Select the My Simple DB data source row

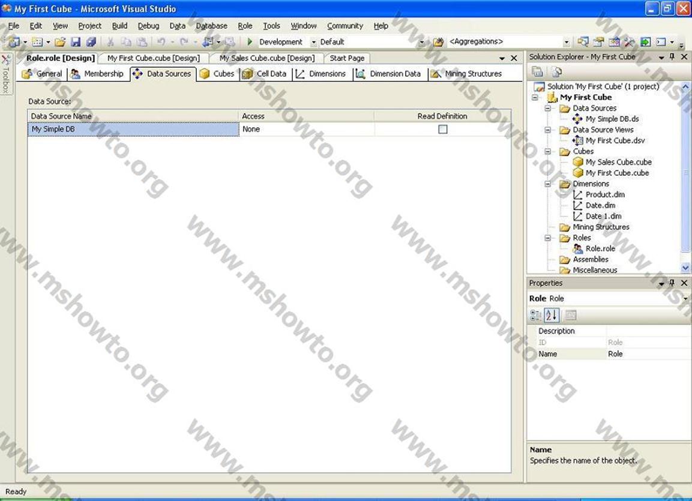[x=133, y=129]
